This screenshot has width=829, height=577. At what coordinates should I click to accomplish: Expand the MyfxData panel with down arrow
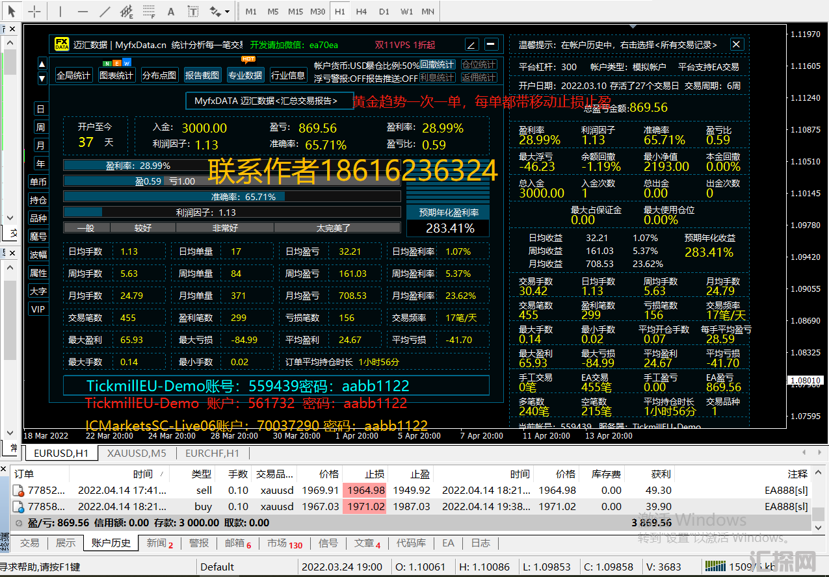coord(42,79)
